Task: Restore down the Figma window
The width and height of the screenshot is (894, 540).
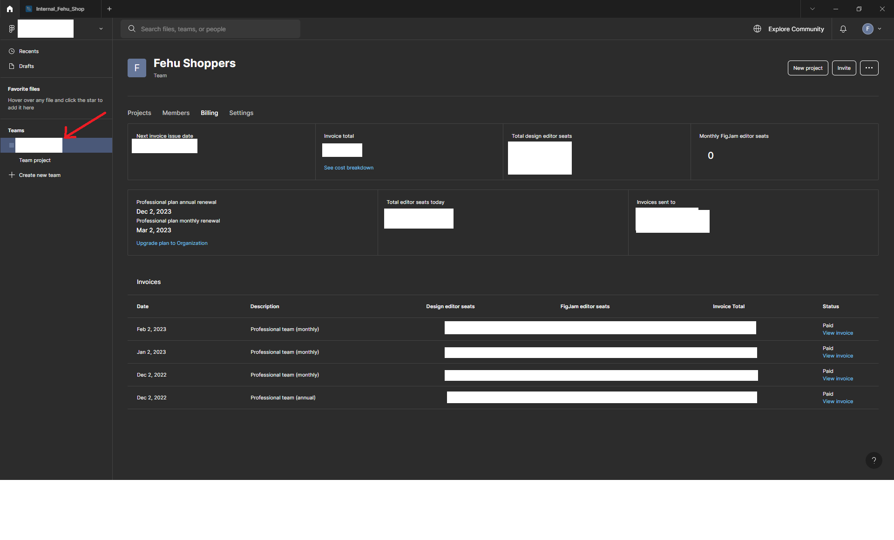Action: 859,9
